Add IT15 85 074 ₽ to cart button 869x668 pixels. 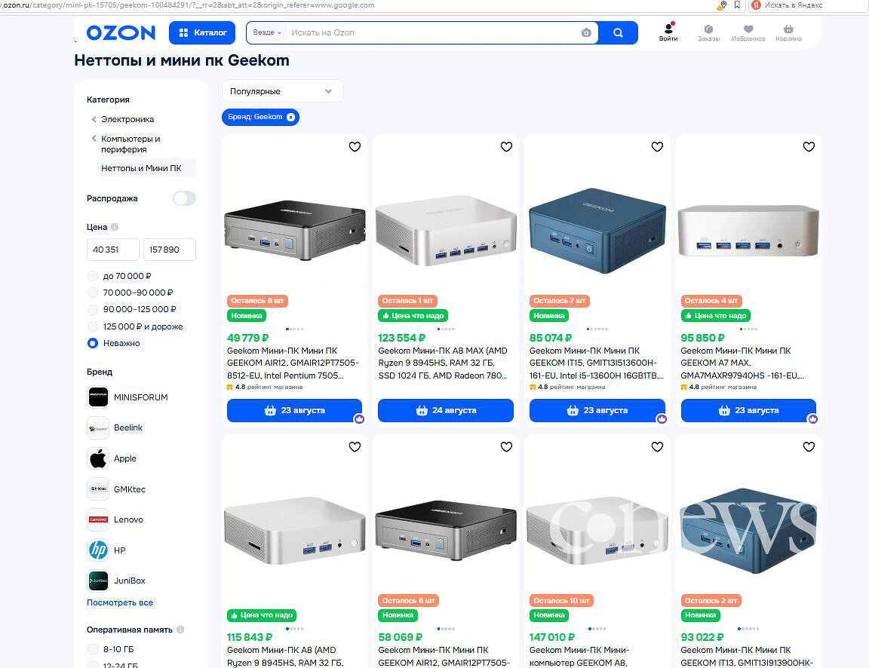click(597, 410)
